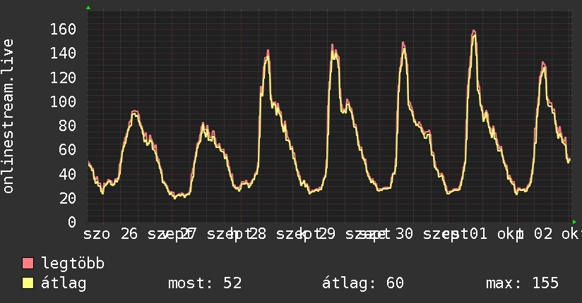Click the 'max: 155' maximum value
This screenshot has width=582, height=303.
point(522,283)
